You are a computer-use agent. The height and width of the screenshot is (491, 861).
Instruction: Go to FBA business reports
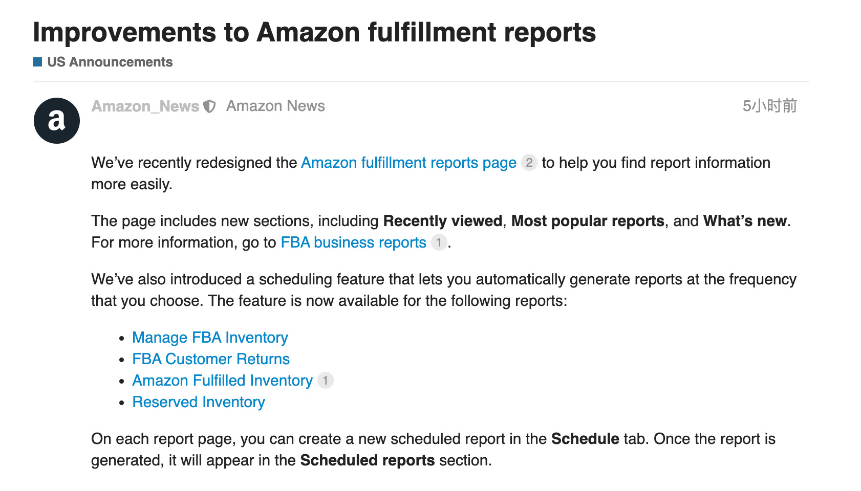[353, 242]
